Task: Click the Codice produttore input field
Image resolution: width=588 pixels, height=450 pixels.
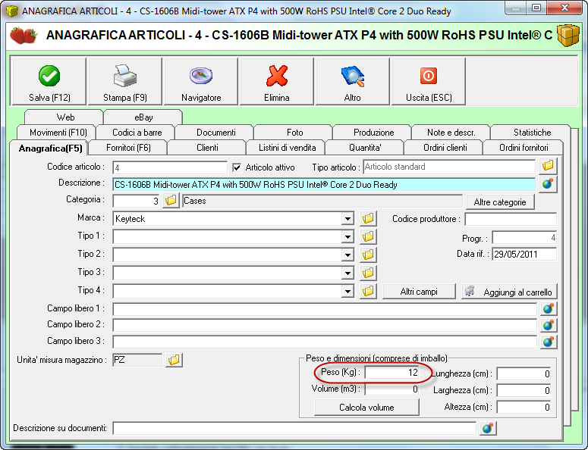Action: click(x=511, y=219)
